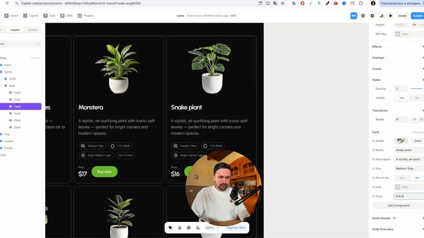
Task: Click the Invite button
Action: (402, 16)
